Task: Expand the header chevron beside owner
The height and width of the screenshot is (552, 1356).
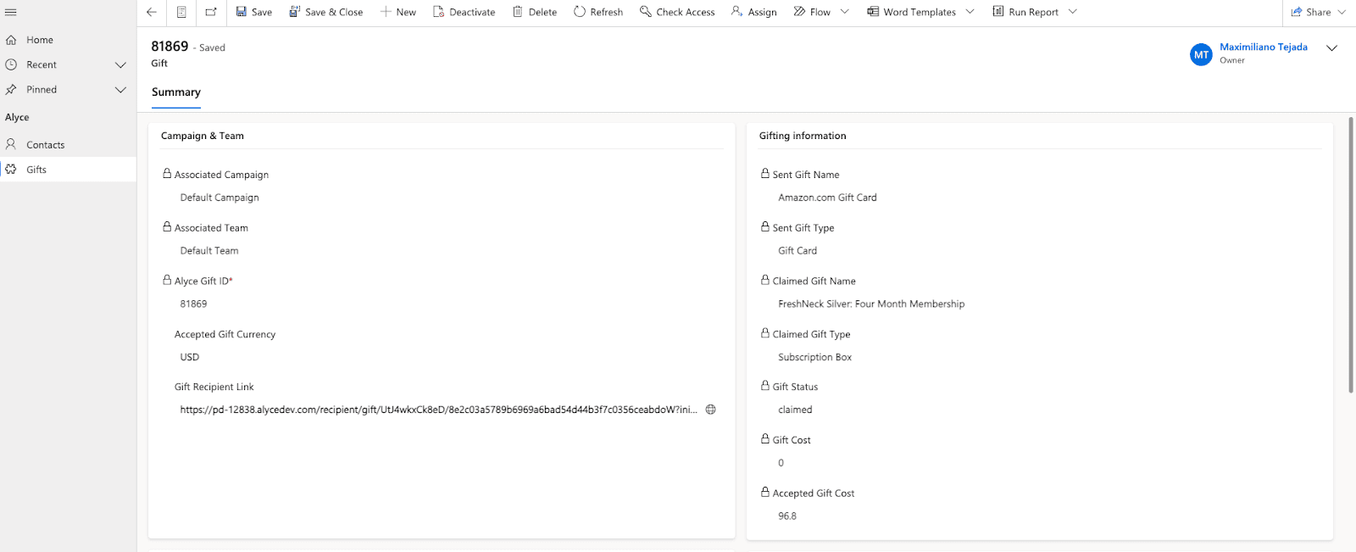Action: point(1331,47)
